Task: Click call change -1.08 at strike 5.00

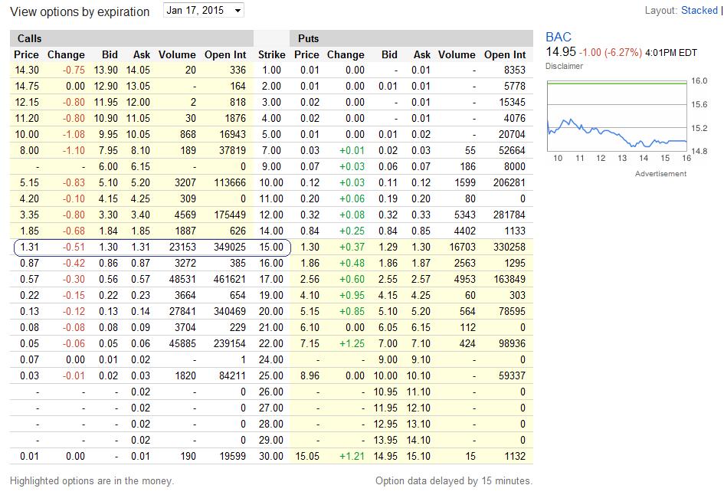Action: [x=74, y=134]
